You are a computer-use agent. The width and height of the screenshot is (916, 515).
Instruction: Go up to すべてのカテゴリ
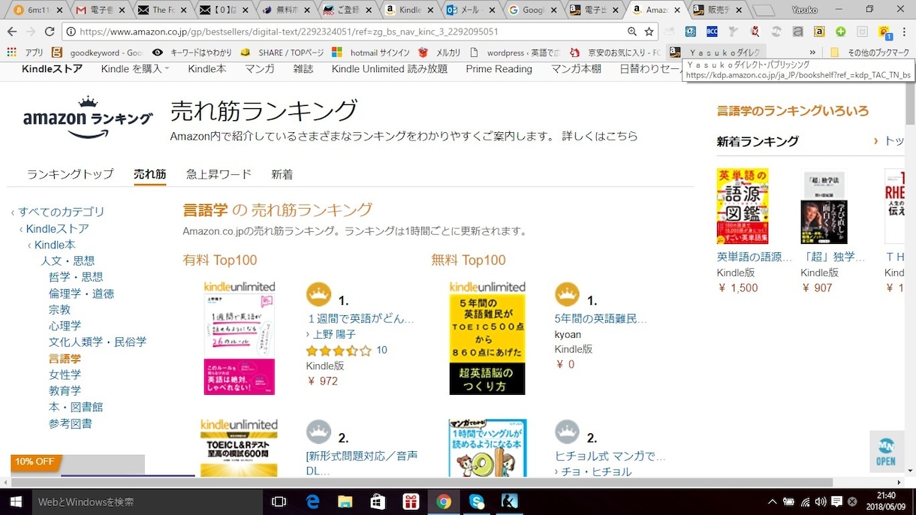click(62, 212)
